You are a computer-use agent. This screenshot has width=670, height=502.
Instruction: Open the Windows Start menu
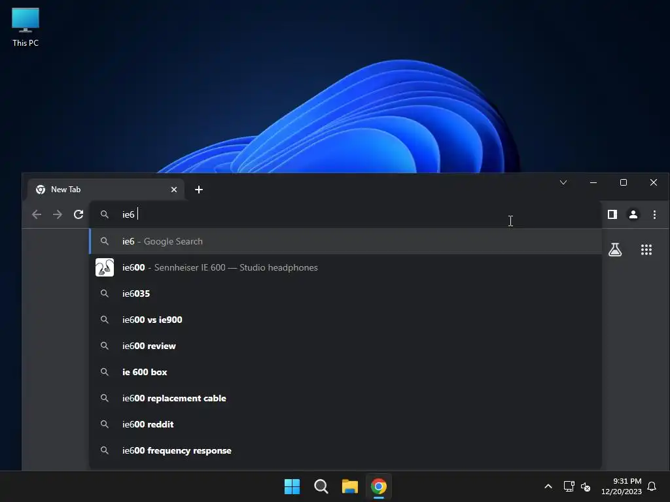tap(292, 486)
